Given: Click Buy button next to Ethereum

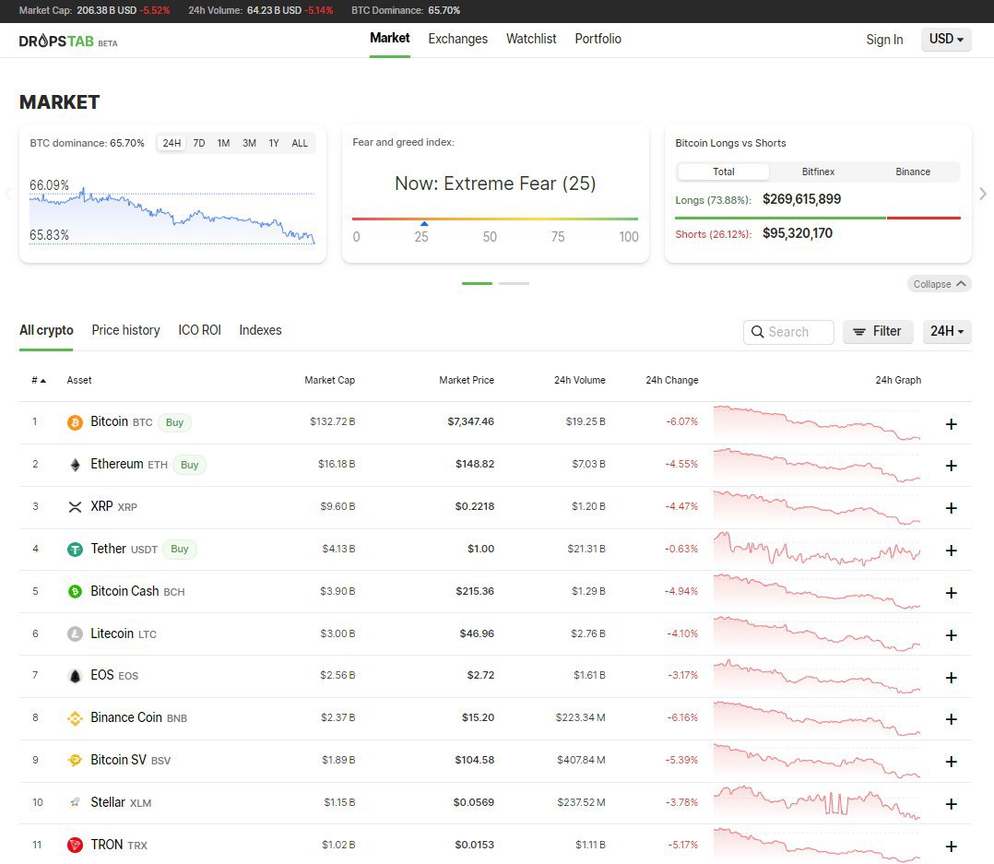Looking at the screenshot, I should [x=190, y=466].
